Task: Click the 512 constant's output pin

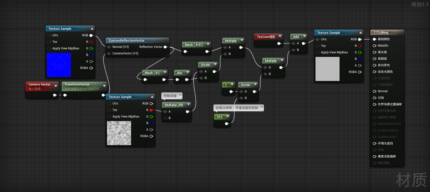Action: [227, 124]
